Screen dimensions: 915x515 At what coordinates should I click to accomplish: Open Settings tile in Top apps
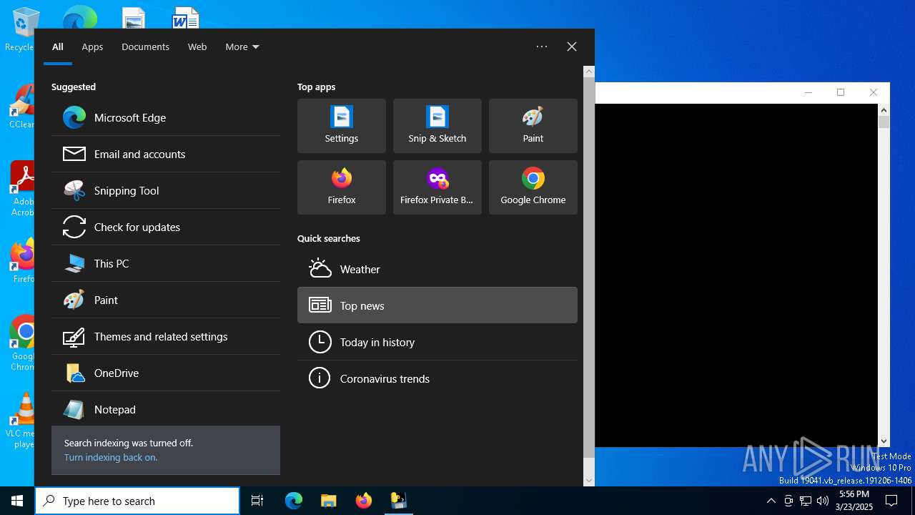[342, 126]
